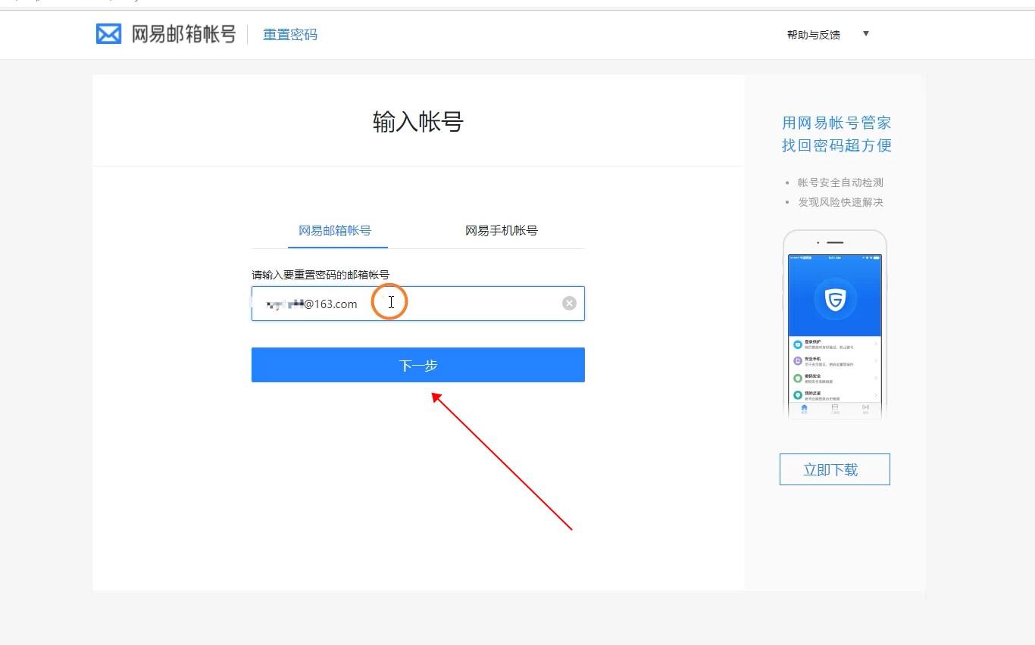Open the 帮助与反馈 menu
This screenshot has width=1035, height=645.
tap(813, 35)
